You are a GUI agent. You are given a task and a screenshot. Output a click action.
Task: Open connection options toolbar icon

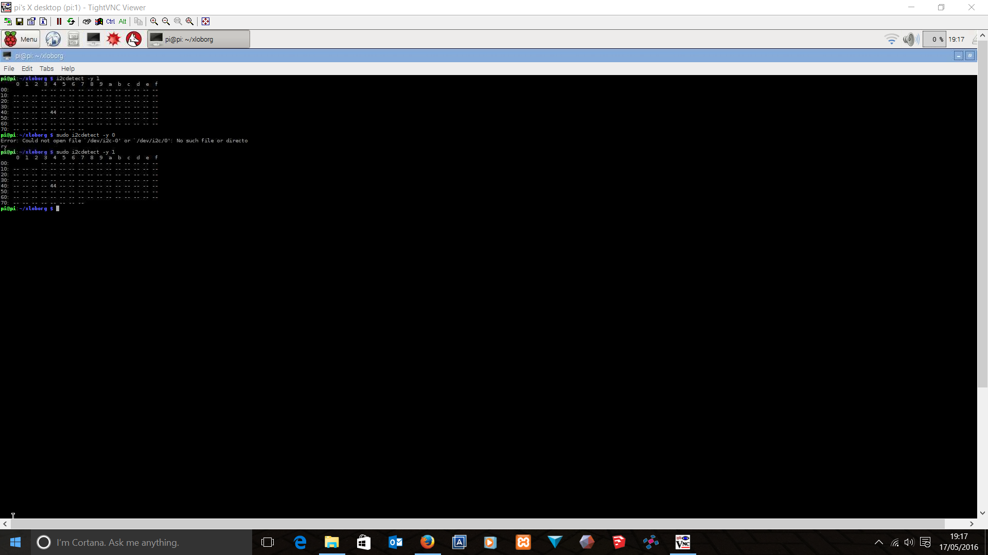[31, 22]
